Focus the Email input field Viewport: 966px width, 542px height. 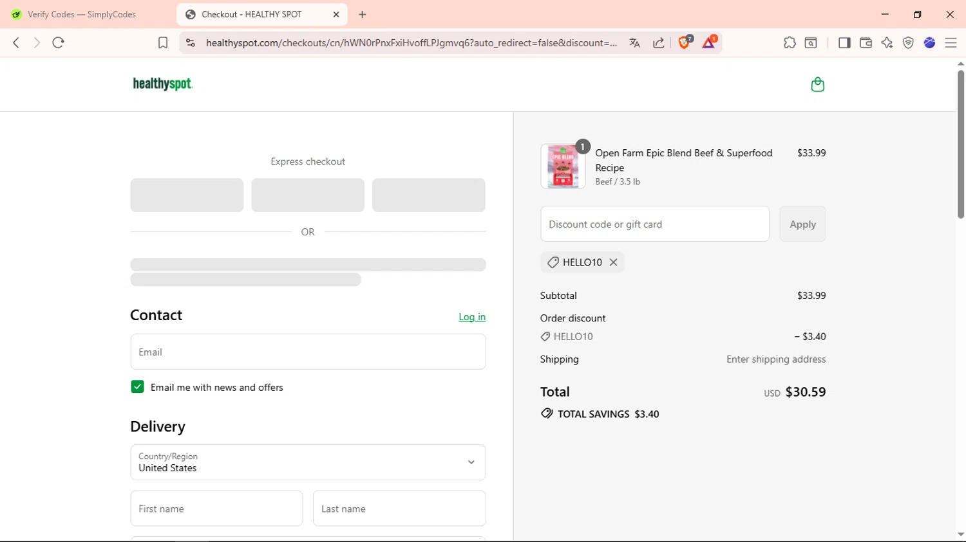click(308, 352)
